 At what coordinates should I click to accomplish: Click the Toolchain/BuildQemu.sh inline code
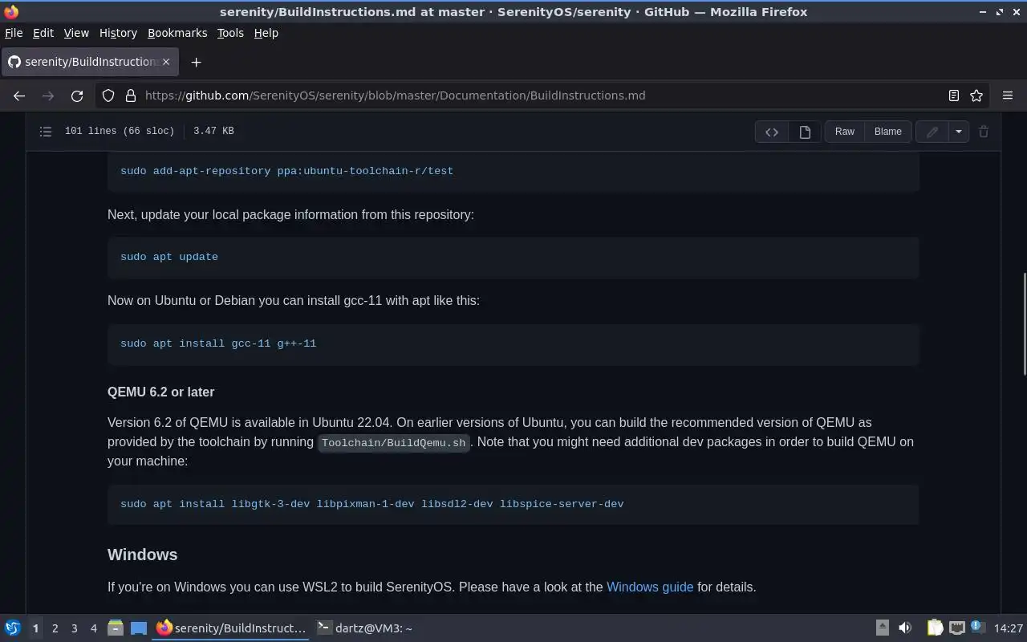[393, 442]
